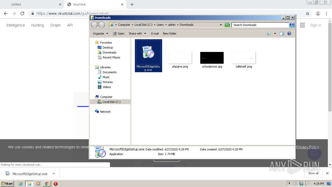Expand Local Disk (C:) breadcrumb arrow
The width and height of the screenshot is (332, 187).
(155, 25)
